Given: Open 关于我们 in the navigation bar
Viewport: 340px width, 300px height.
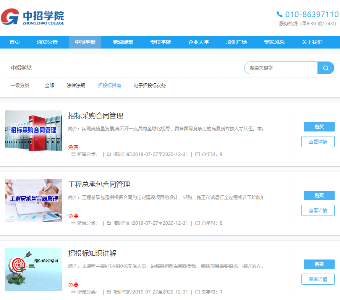Looking at the screenshot, I should point(312,42).
